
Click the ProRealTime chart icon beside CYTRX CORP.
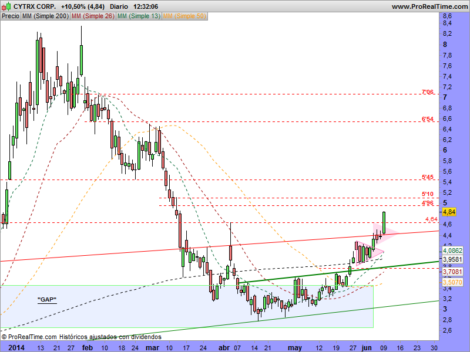(6, 6)
